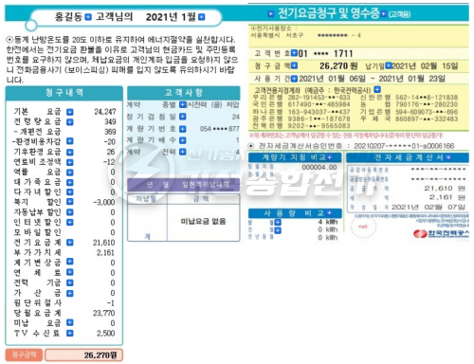Click plus icon in 전자세금계산서 header
The image size is (474, 364).
(448, 157)
